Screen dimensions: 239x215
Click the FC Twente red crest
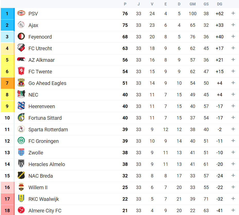[x=21, y=71]
